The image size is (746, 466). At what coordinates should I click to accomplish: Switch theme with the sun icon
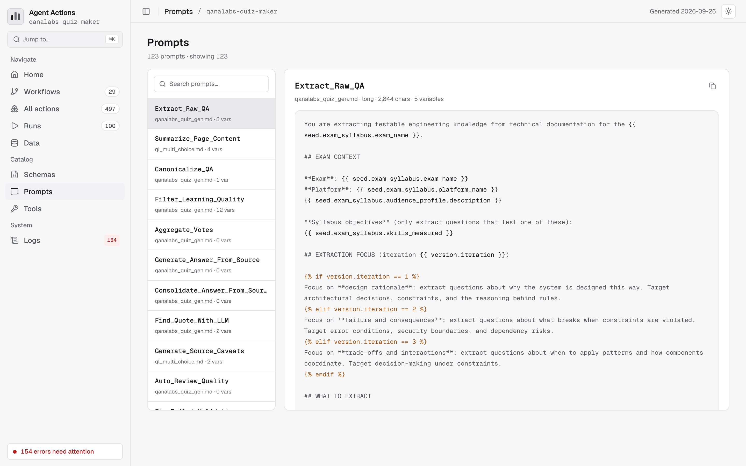[728, 11]
